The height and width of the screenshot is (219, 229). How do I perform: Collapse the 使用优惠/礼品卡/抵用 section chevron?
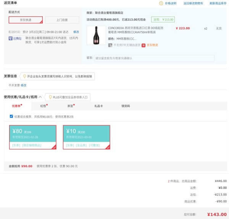(40, 97)
